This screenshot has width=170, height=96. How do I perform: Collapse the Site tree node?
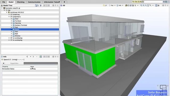pyautogui.click(x=4, y=10)
